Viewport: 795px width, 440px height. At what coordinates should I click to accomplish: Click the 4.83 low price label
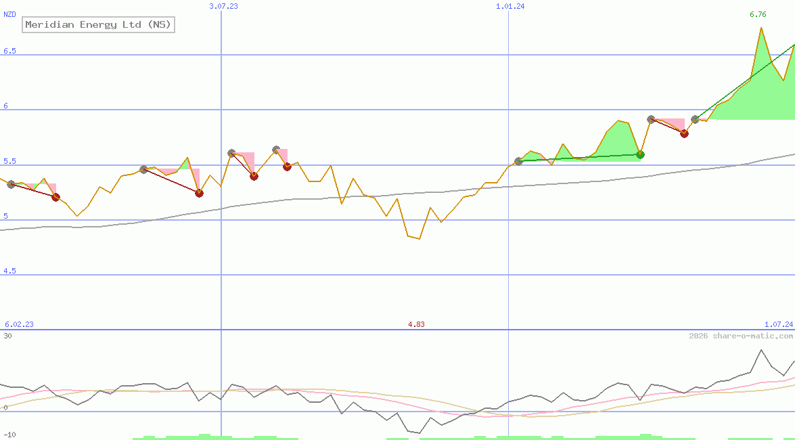416,324
